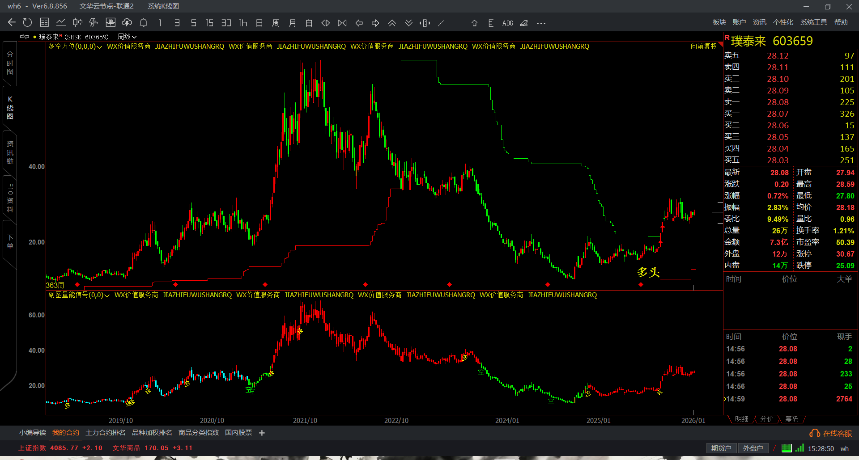Switch chart to 30-minute period
The image size is (859, 460).
pyautogui.click(x=226, y=23)
